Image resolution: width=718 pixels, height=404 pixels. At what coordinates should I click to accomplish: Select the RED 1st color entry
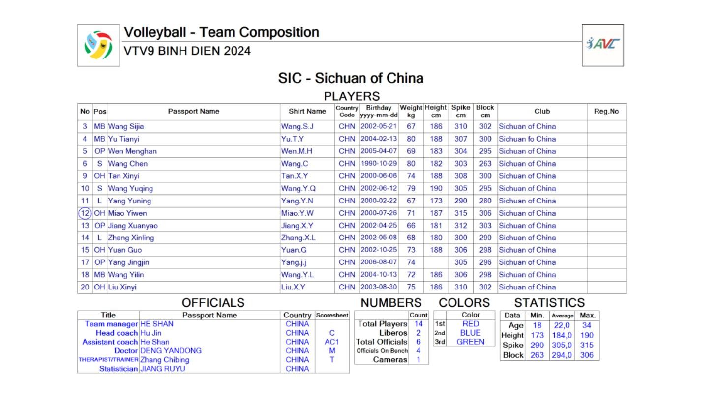click(x=470, y=324)
